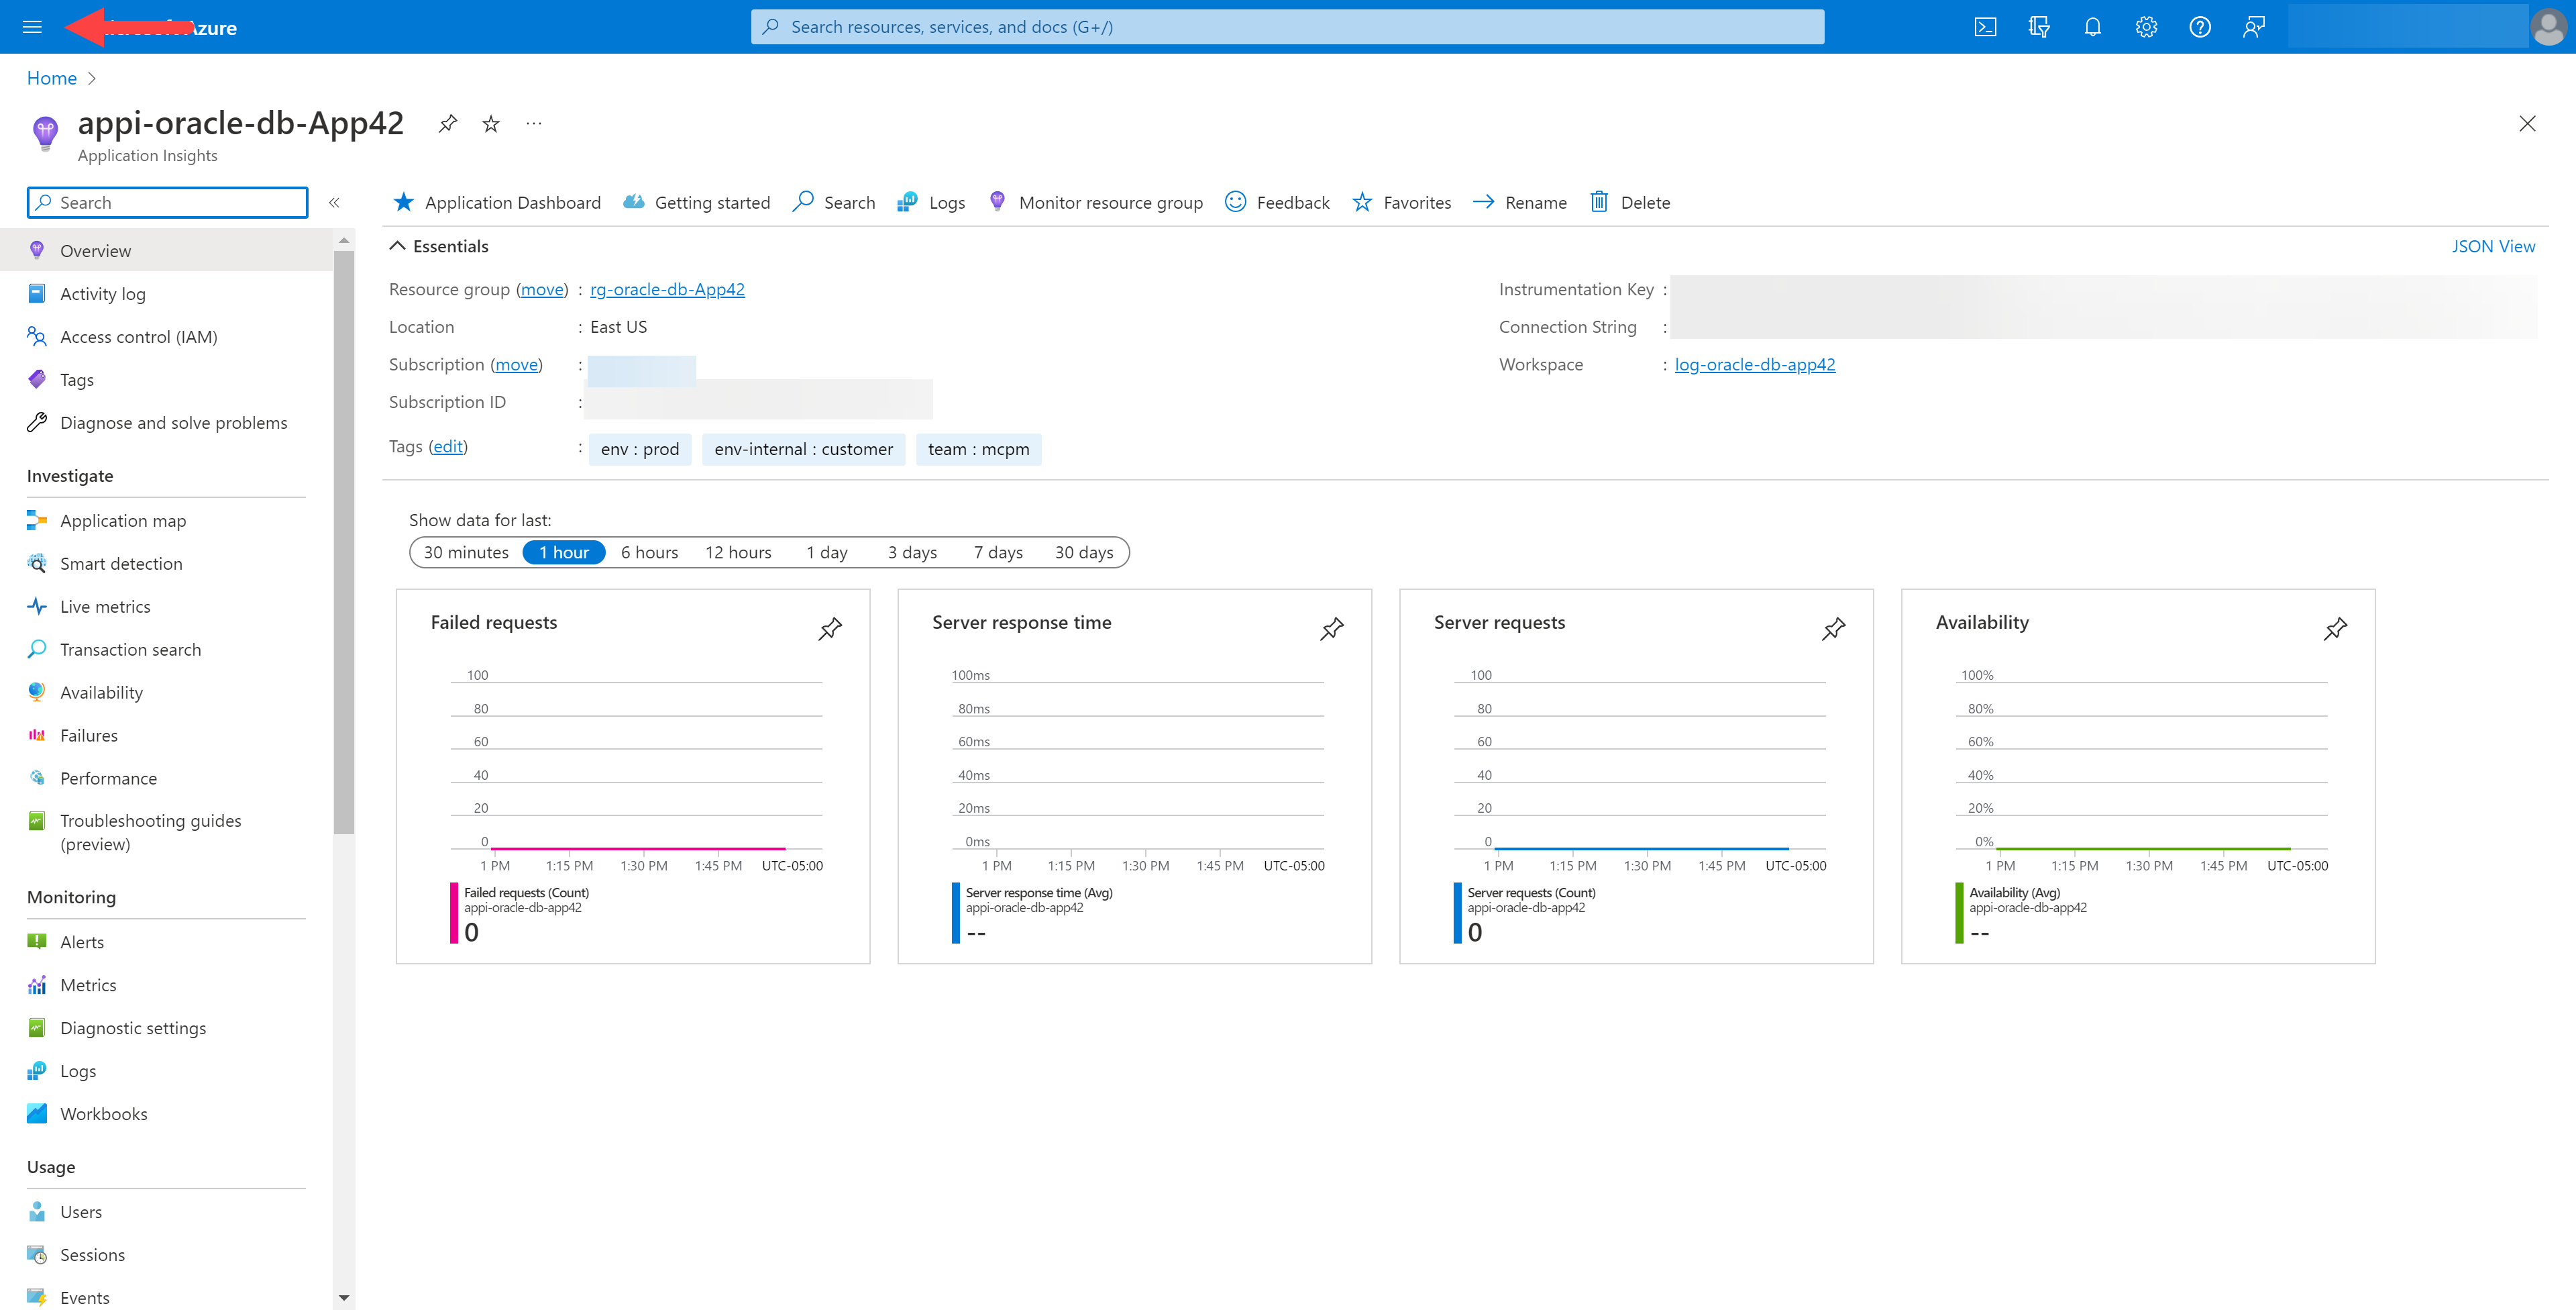Viewport: 2576px width, 1310px height.
Task: Open Troubleshooting guides (preview)
Action: pyautogui.click(x=166, y=832)
